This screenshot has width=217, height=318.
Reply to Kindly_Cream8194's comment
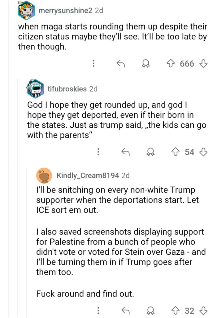(125, 311)
